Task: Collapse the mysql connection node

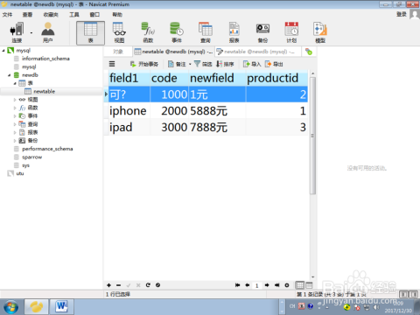Action: tap(3, 51)
